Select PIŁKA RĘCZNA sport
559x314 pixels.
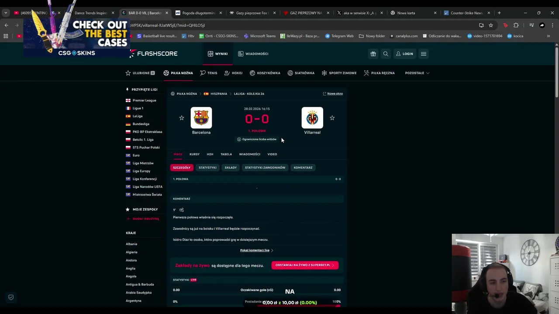pyautogui.click(x=379, y=73)
